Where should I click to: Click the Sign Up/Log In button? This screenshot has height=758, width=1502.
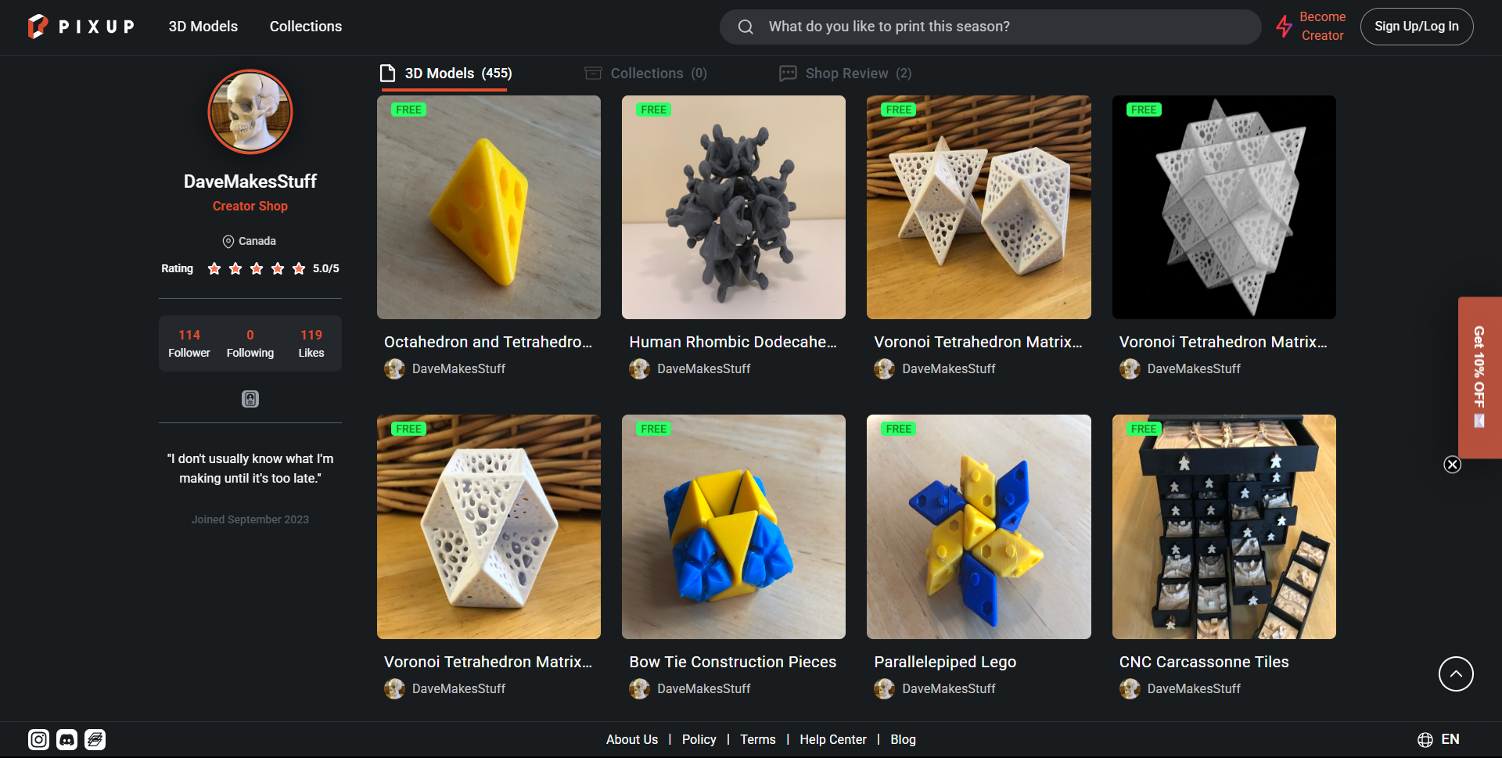coord(1417,26)
